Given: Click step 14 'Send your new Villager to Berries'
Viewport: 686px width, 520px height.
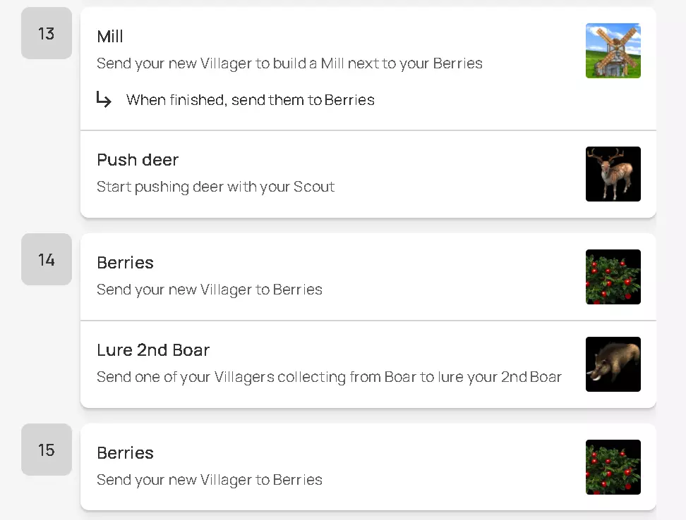Looking at the screenshot, I should coord(210,290).
